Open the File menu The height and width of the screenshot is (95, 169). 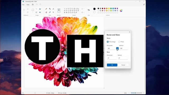[23, 5]
